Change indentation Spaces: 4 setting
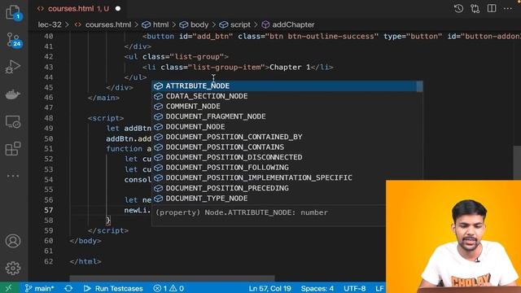Screen dimensions: 521x293 pyautogui.click(x=317, y=288)
